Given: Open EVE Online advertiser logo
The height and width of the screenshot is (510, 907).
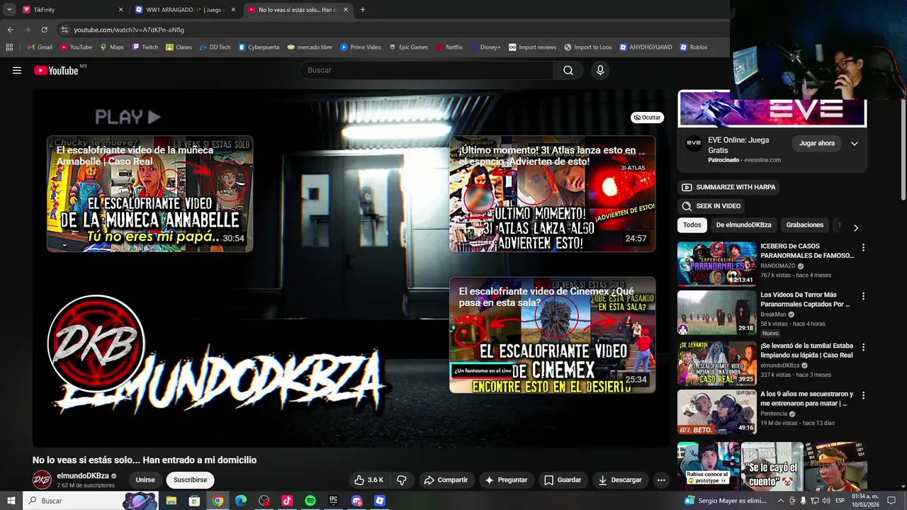Looking at the screenshot, I should click(694, 143).
